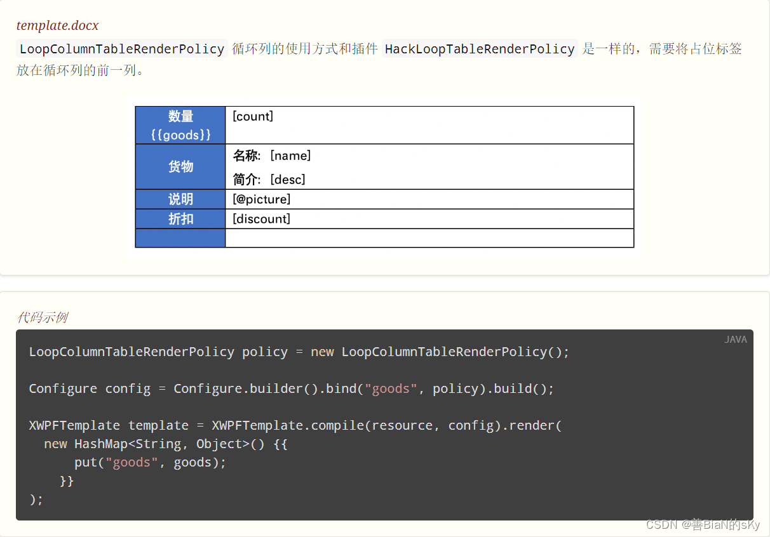This screenshot has width=770, height=537.
Task: Click the 说明 row label
Action: pos(180,199)
